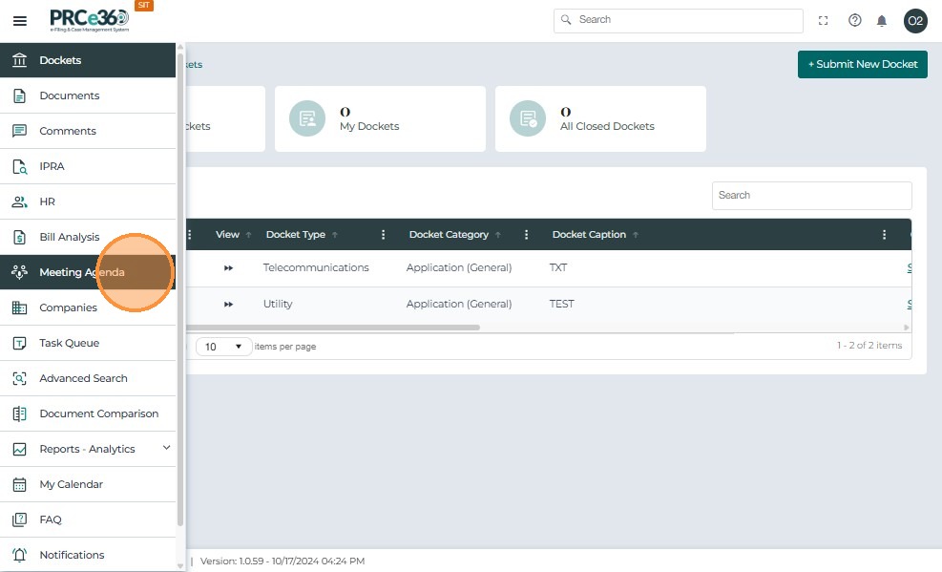The width and height of the screenshot is (942, 572).
Task: Open view arrows for Telecommunications docket
Action: pyautogui.click(x=228, y=268)
